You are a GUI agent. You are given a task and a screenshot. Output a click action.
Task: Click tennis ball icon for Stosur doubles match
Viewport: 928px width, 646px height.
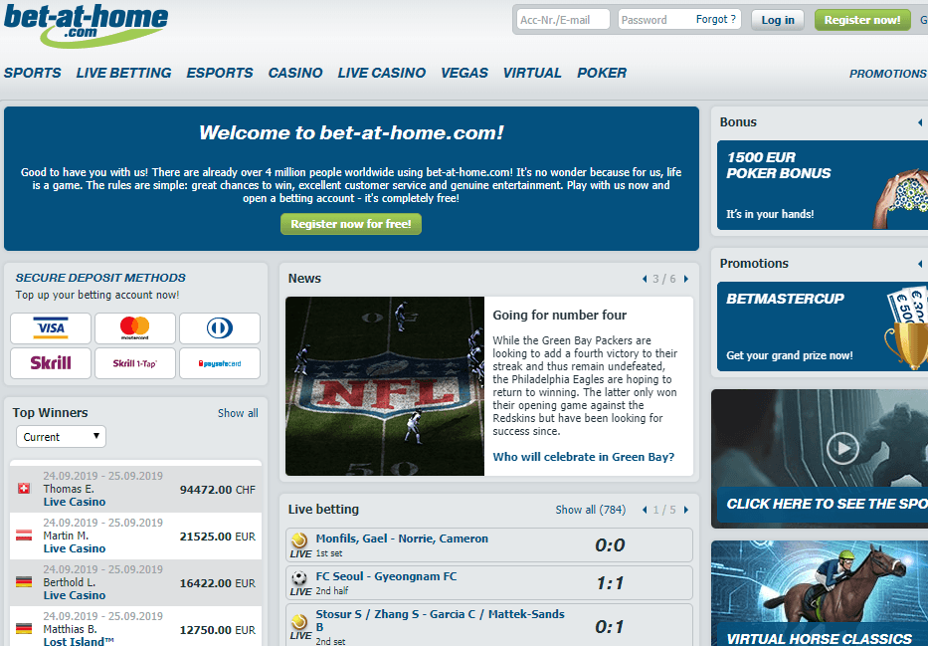tap(299, 621)
